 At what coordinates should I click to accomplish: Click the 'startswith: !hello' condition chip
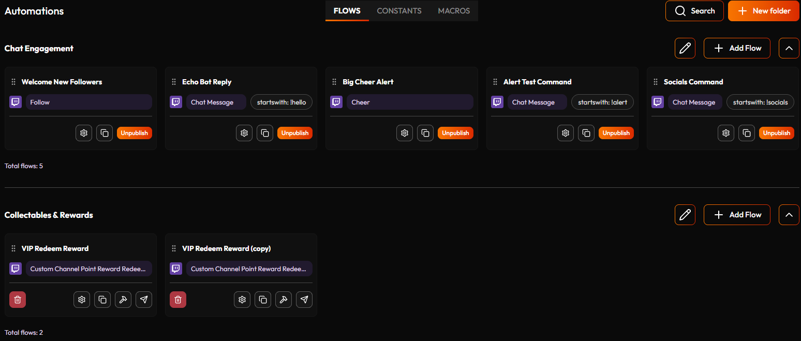coord(281,102)
